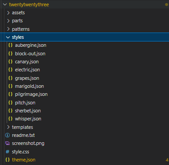Open the sherbet.json file

tap(28, 111)
